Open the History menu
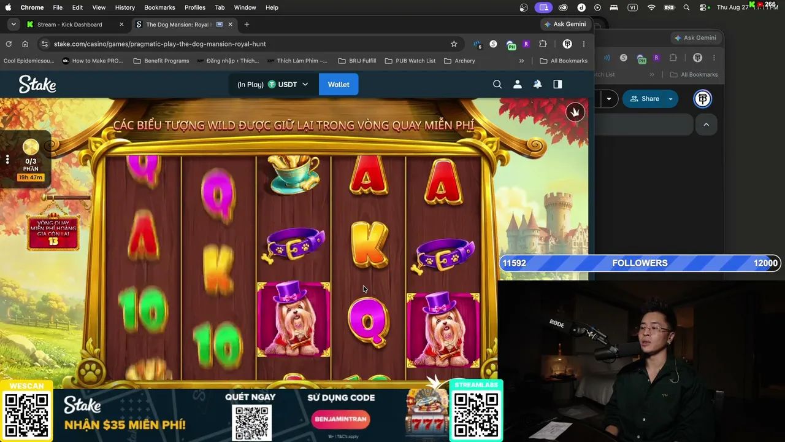This screenshot has height=442, width=785. click(125, 7)
